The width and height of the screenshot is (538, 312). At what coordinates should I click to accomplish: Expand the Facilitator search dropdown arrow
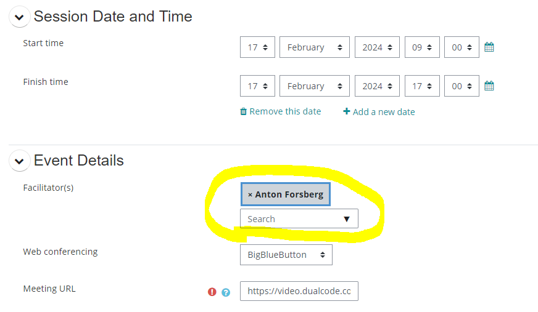point(346,219)
